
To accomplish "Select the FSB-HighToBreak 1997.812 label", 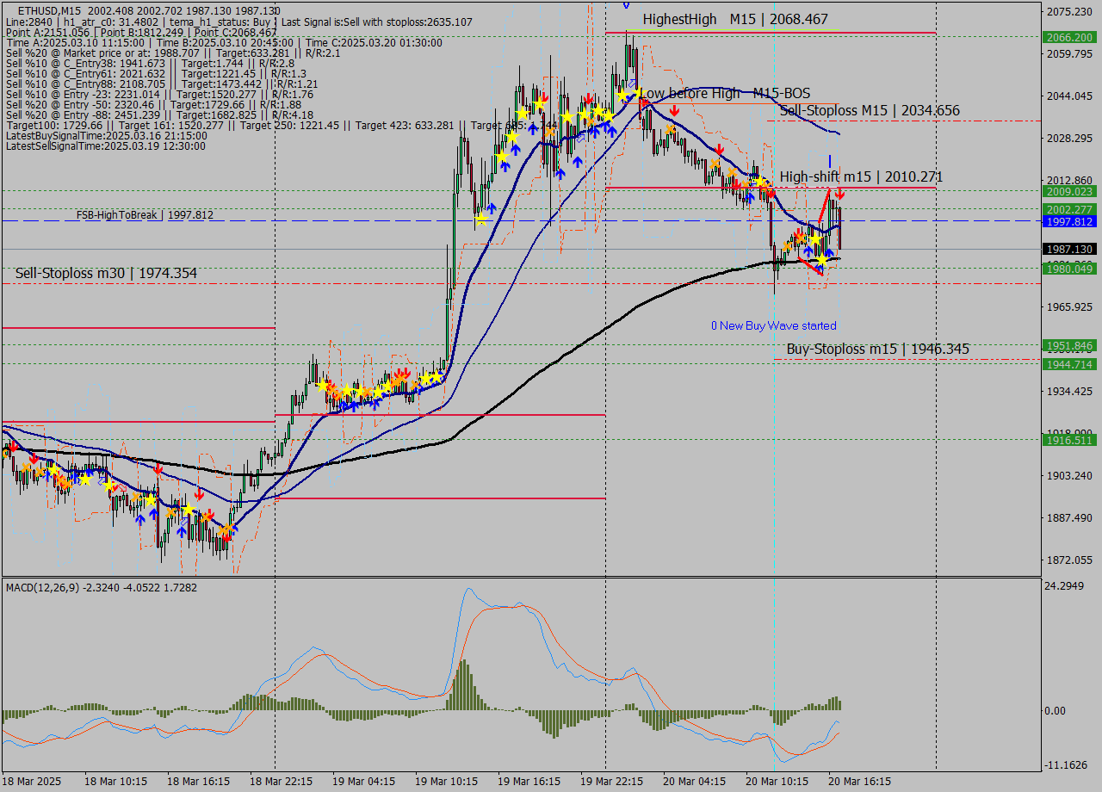I will [x=145, y=214].
